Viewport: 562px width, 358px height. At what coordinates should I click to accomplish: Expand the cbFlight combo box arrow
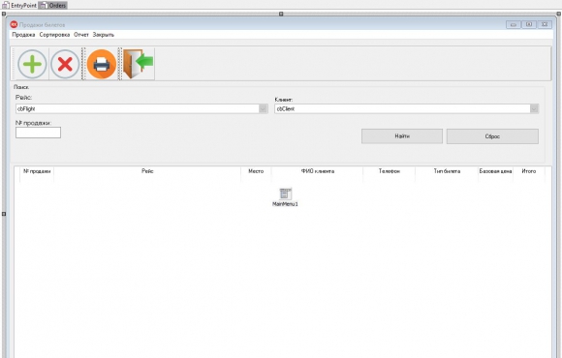point(263,108)
